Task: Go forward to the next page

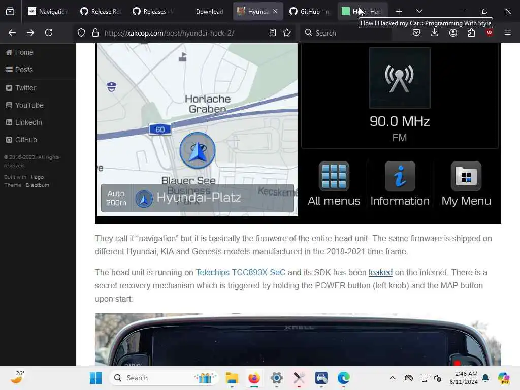Action: click(x=30, y=32)
